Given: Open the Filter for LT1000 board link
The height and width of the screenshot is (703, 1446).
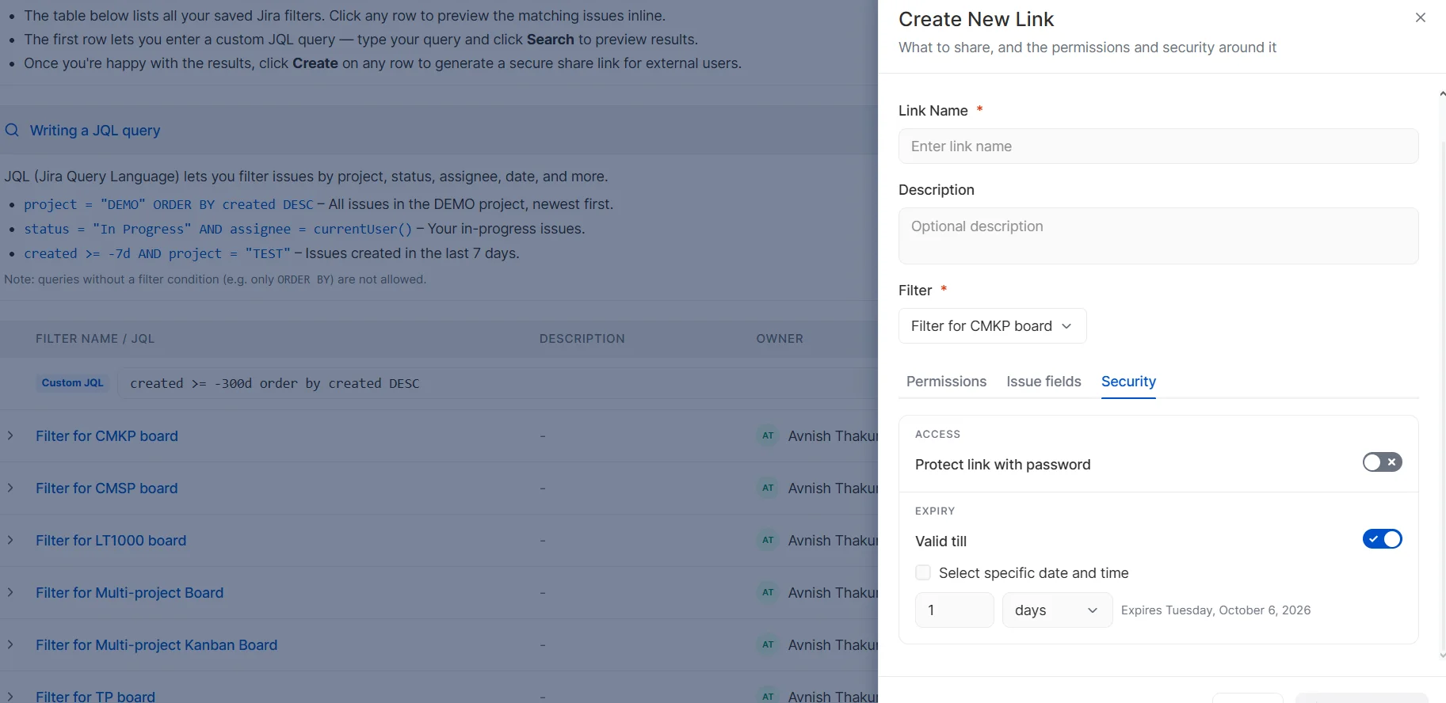Looking at the screenshot, I should [x=111, y=541].
